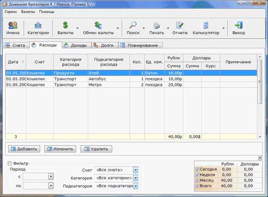Screen dimensions: 268x197
Task: Open the Категории toolbar icon
Action: (x=38, y=25)
